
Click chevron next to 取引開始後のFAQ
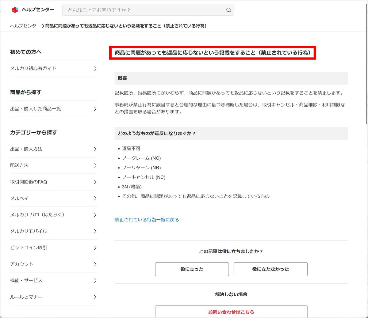point(95,182)
